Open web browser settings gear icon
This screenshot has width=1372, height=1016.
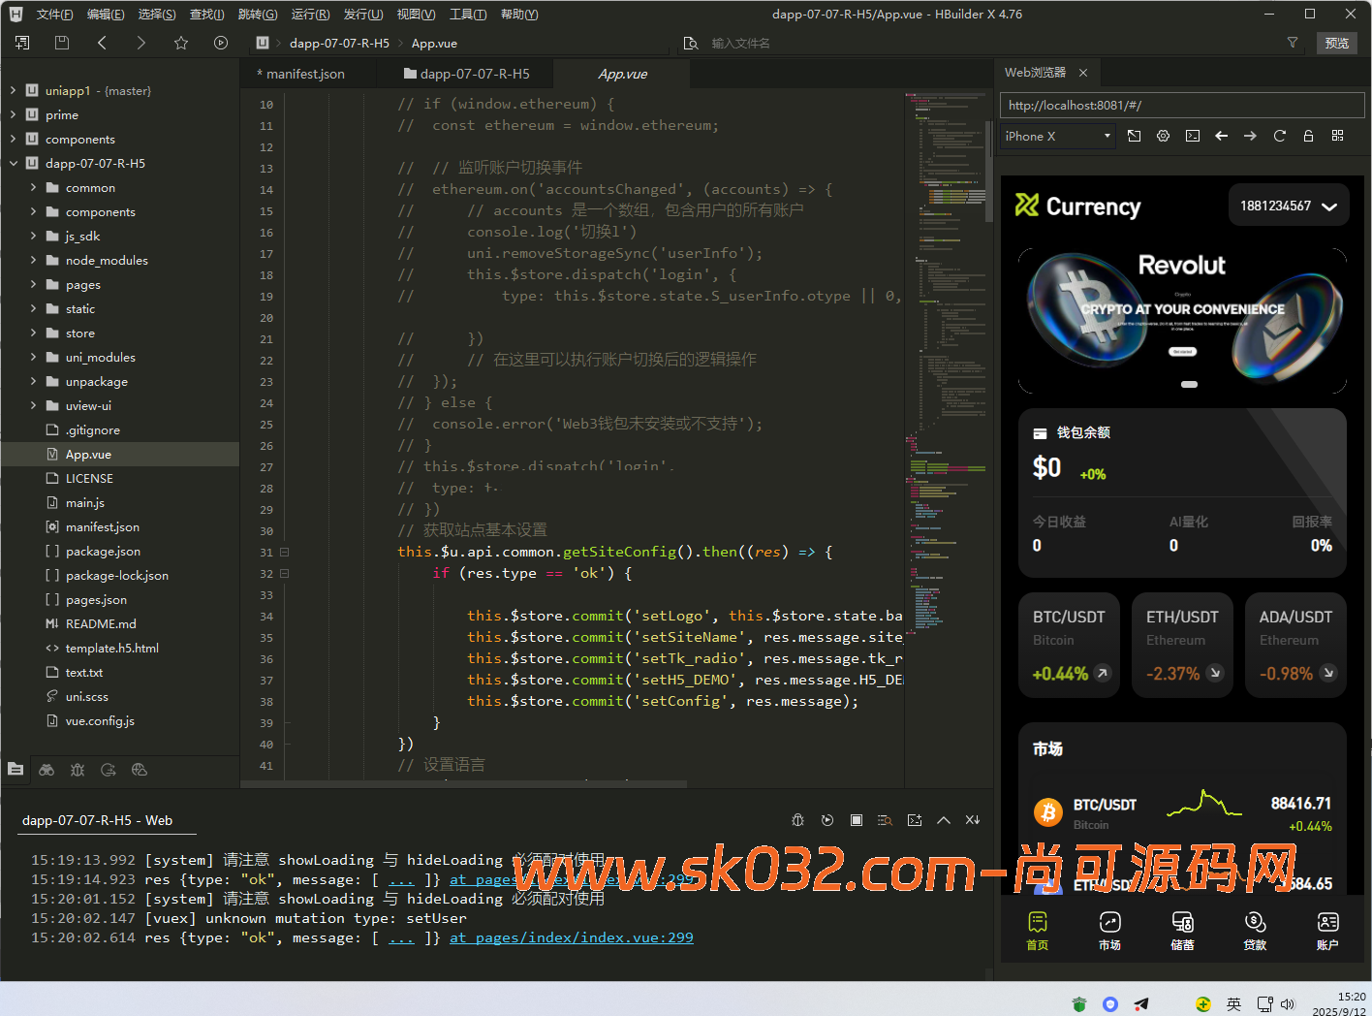pos(1163,136)
